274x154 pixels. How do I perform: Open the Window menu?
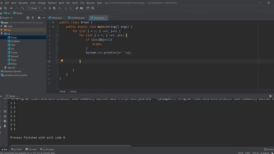[90, 3]
